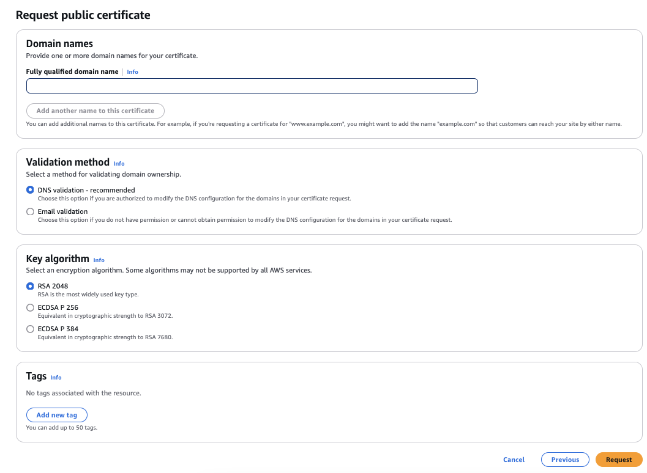The image size is (647, 473).
Task: Select DNS validation radio button
Action: (30, 190)
